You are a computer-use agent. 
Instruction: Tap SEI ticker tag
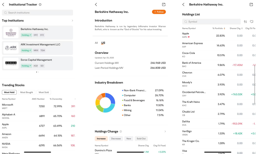42,66
